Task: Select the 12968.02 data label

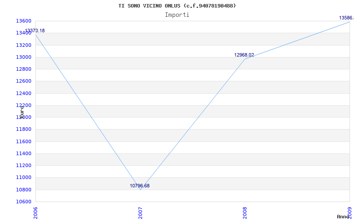Action: pyautogui.click(x=244, y=55)
